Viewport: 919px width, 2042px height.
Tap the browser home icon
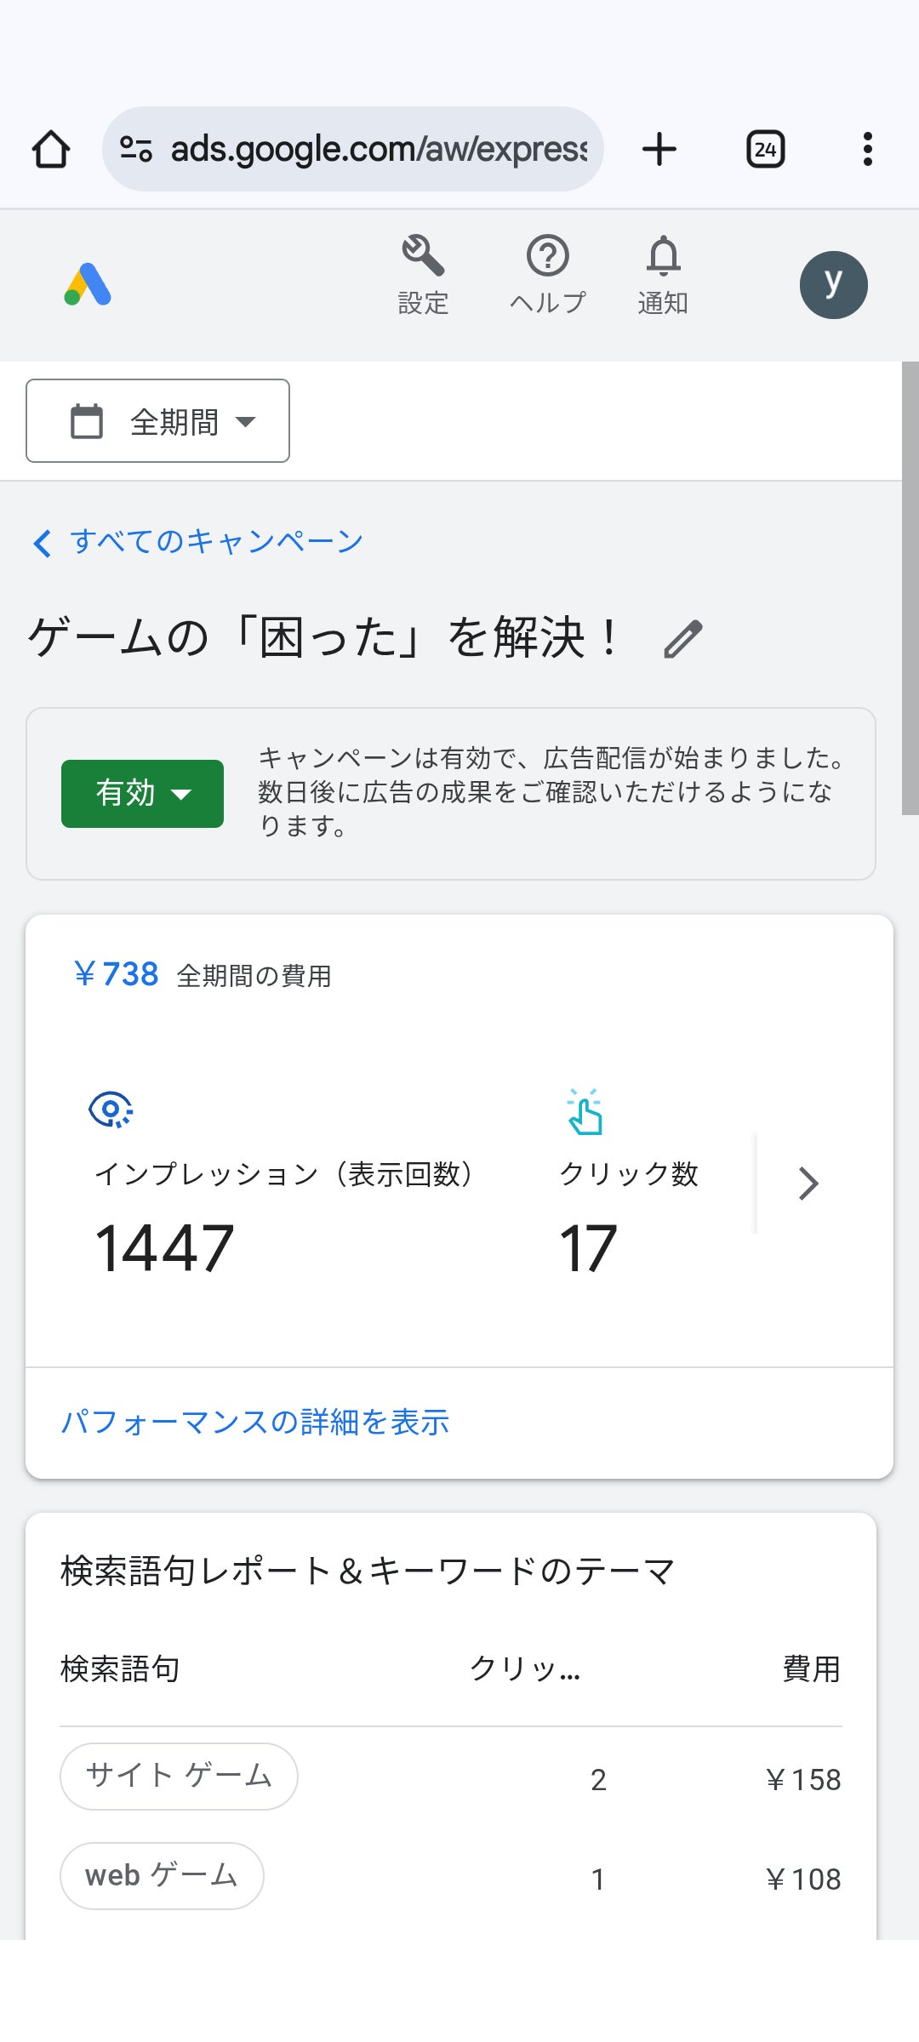point(51,150)
